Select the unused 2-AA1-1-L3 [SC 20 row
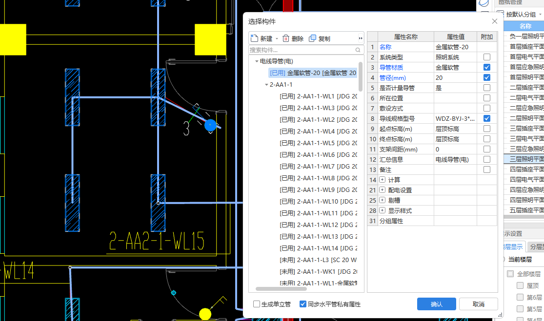The width and height of the screenshot is (544, 321). tap(319, 260)
